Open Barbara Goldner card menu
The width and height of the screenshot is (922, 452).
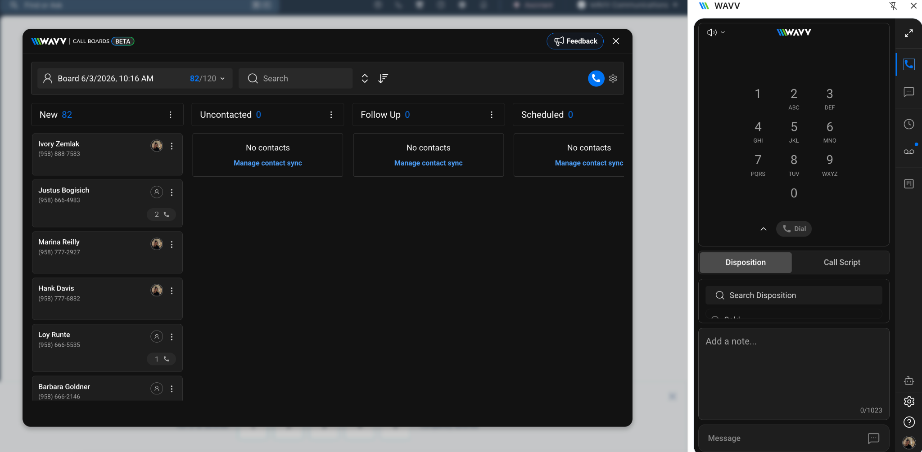coord(172,389)
